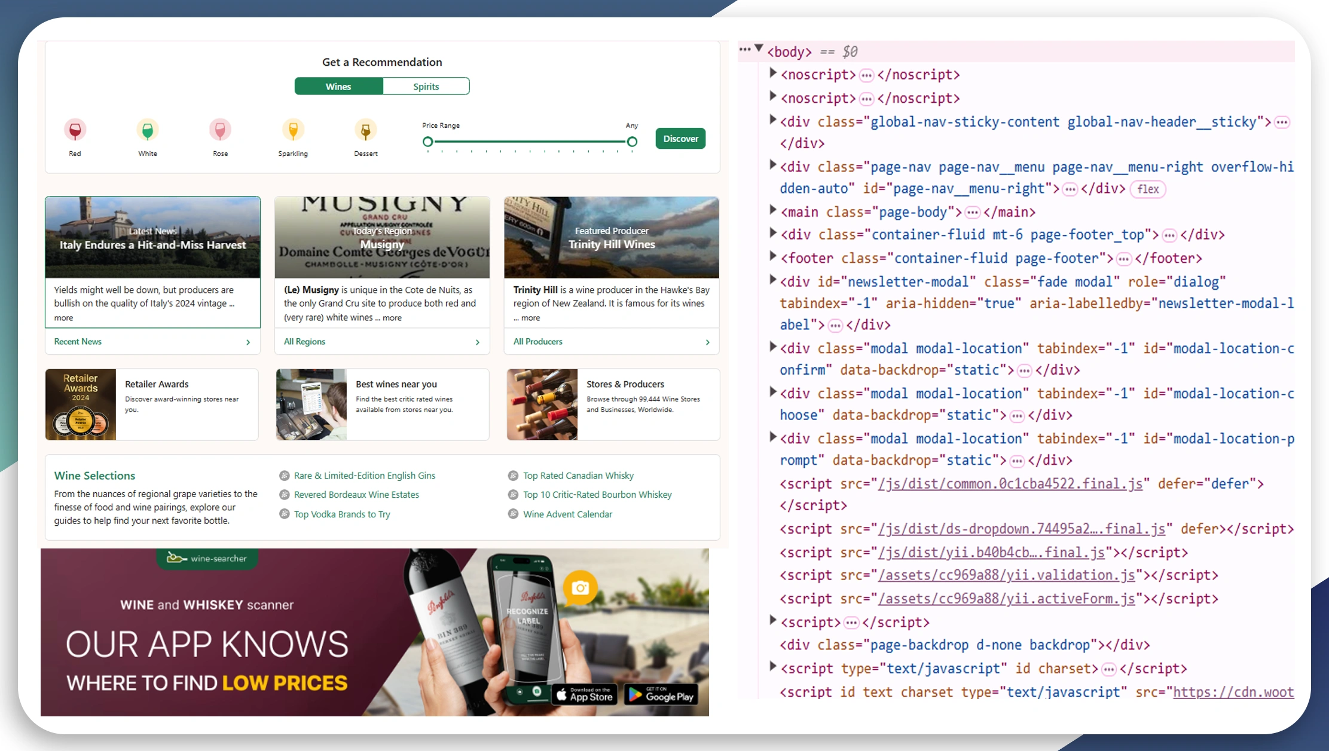
Task: Open the Retailer Awards card
Action: point(152,404)
